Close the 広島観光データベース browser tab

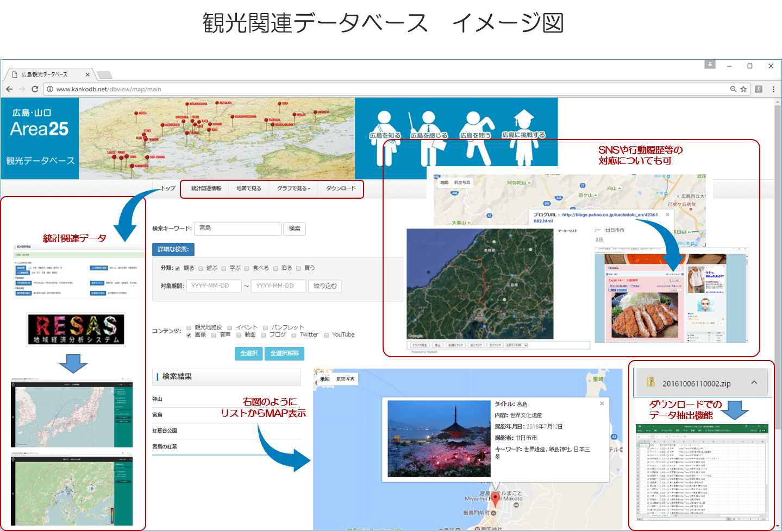coord(87,74)
